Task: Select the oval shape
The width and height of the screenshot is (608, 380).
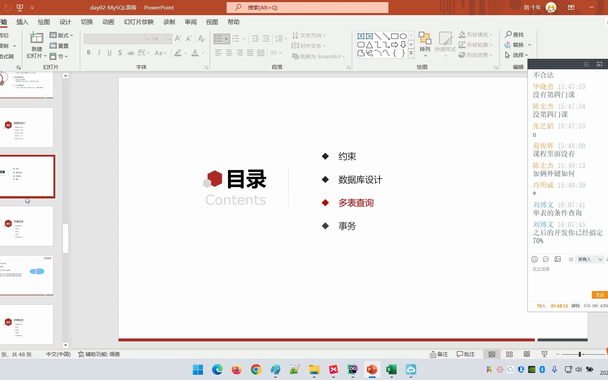Action: [403, 36]
